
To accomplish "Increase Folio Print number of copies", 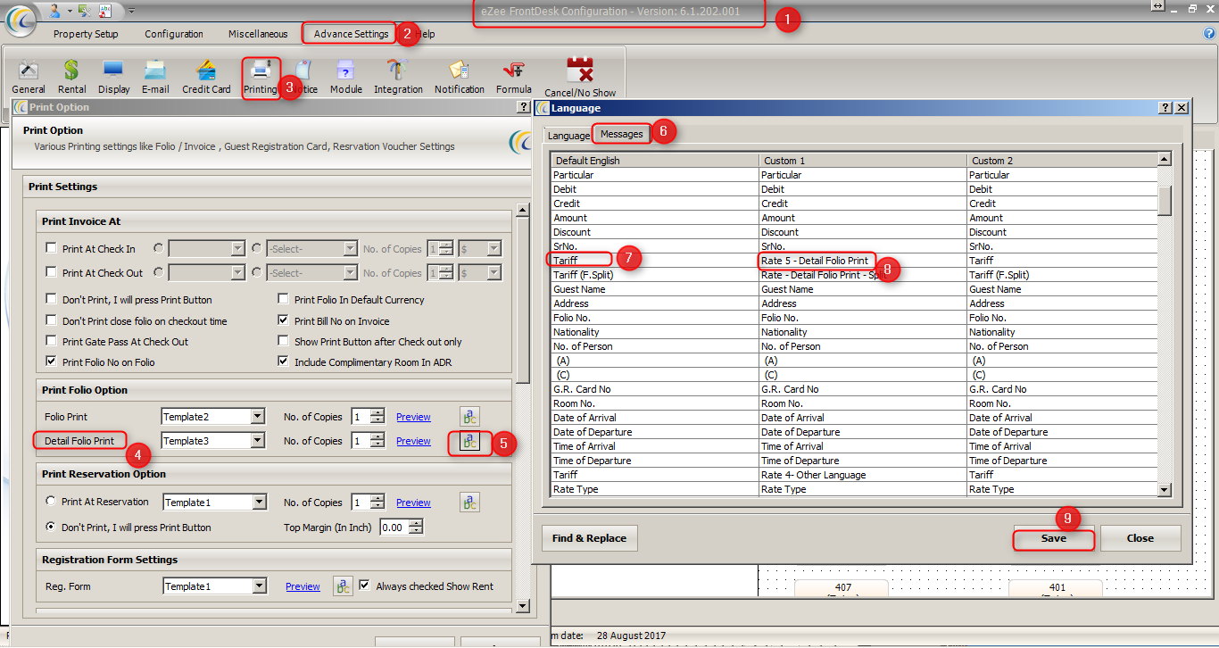I will (x=377, y=412).
